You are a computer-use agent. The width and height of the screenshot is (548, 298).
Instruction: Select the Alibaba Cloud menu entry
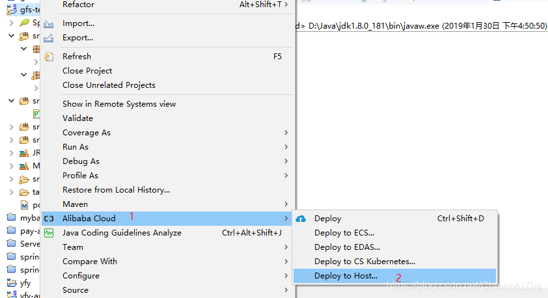168,219
